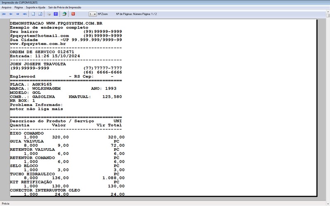
Task: Click the MARCA.: WOLKSWAGEM text
Action: coord(35,89)
